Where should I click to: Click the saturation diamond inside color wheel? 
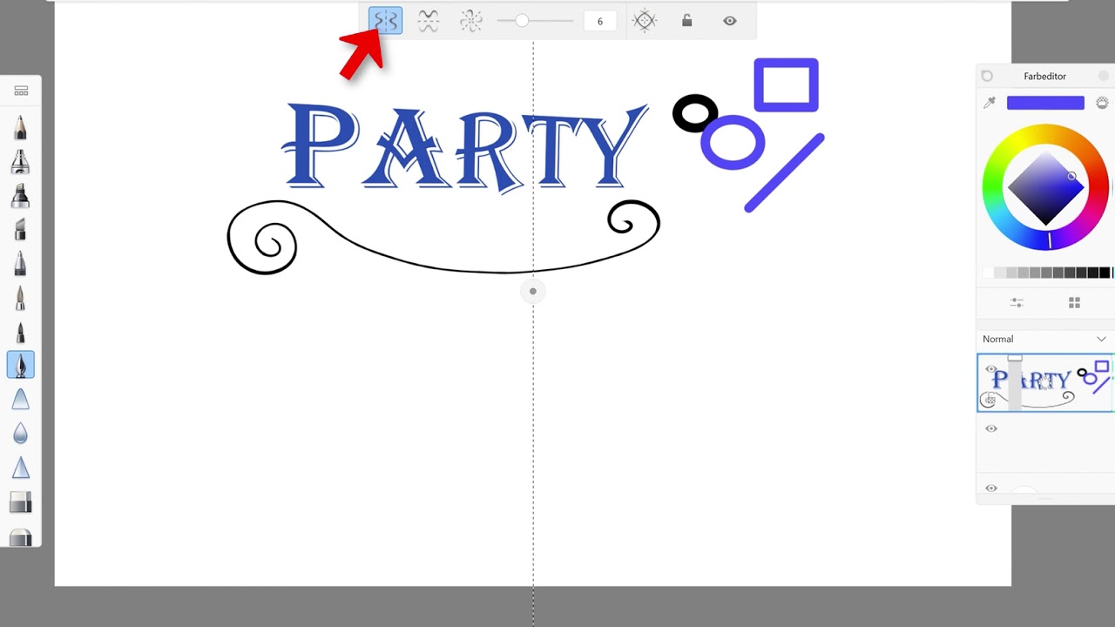[1045, 187]
